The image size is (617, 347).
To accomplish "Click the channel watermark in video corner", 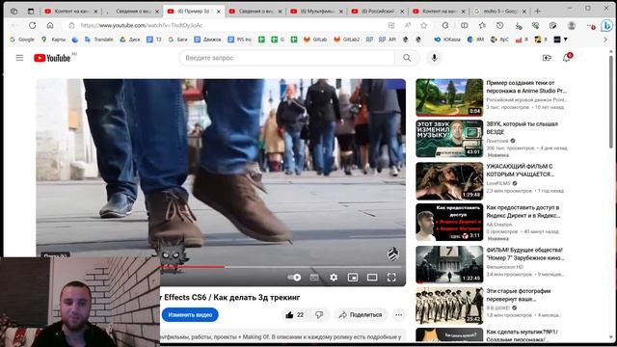I will tap(392, 254).
